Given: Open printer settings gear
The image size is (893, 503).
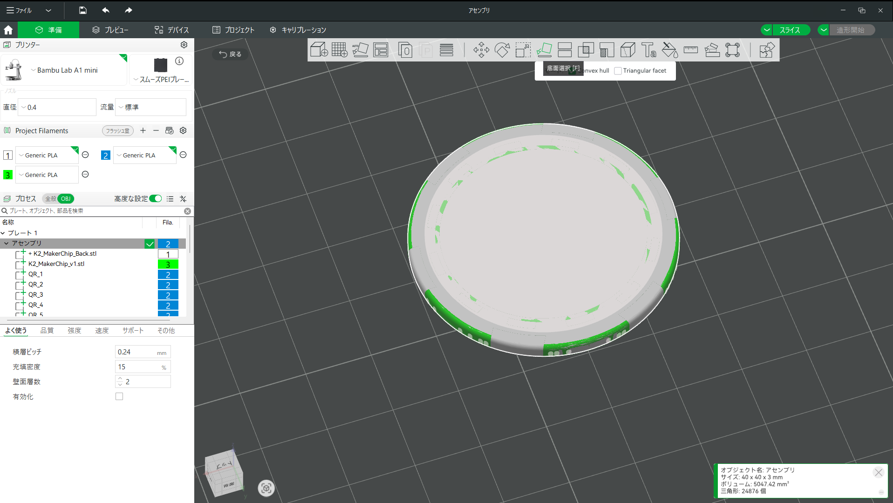Looking at the screenshot, I should [184, 45].
